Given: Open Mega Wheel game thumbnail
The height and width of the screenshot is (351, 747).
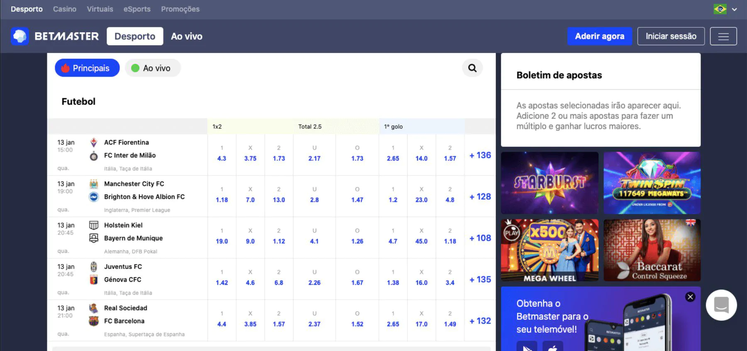Looking at the screenshot, I should click(550, 250).
